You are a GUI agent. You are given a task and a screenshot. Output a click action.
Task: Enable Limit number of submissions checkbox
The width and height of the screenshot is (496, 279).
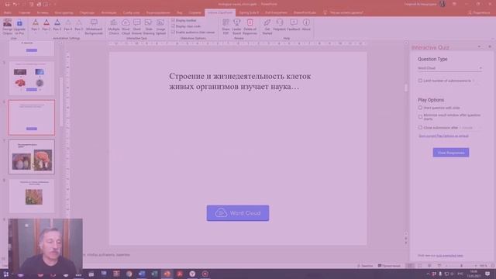pos(420,81)
